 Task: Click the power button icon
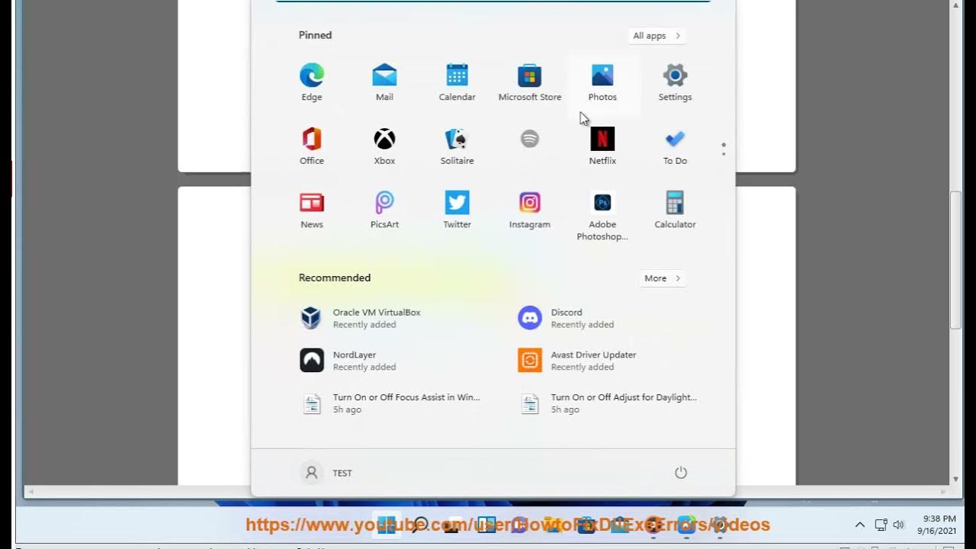(681, 473)
